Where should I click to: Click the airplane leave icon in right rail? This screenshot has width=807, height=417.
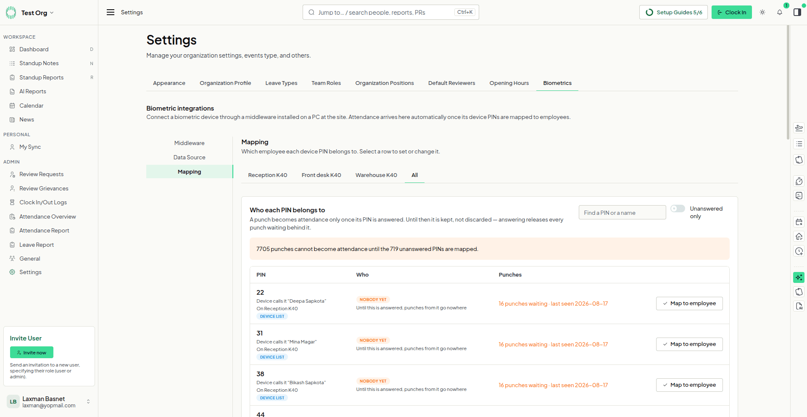tap(799, 128)
